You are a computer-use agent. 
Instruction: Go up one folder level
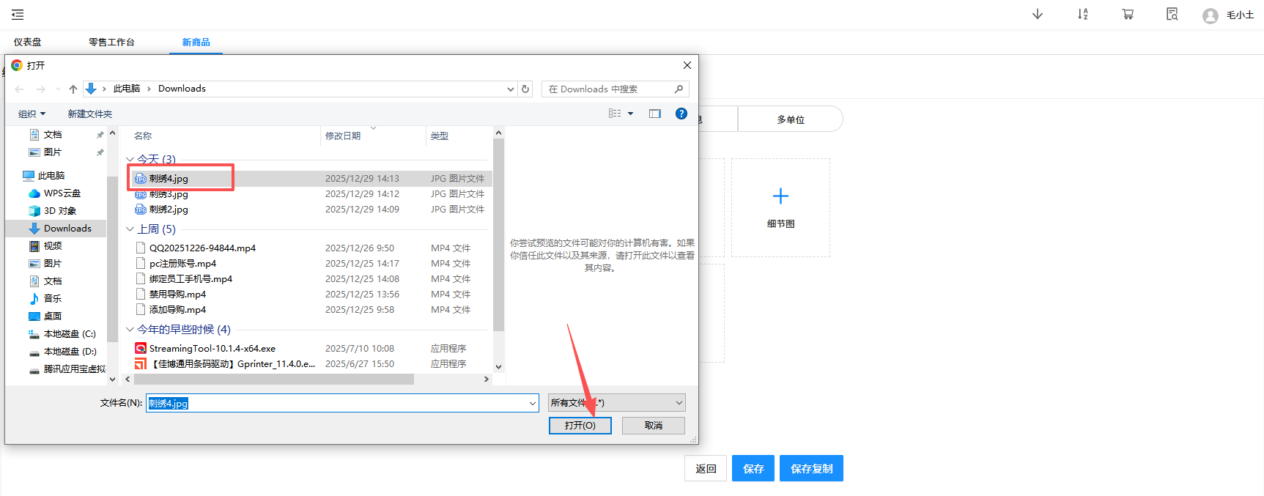pos(73,89)
